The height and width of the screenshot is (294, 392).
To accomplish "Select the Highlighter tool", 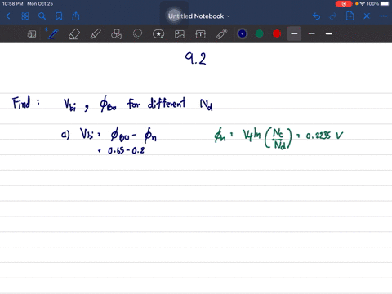I will tap(96, 34).
